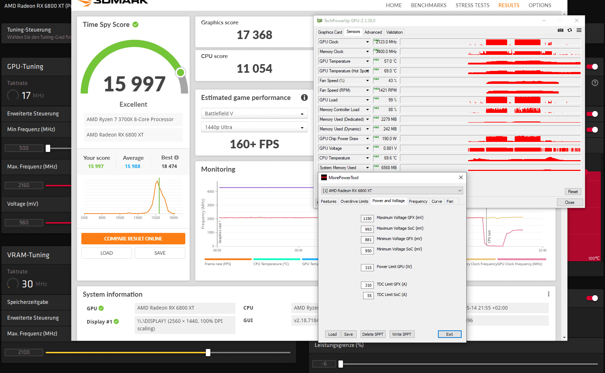
Task: Open MorePowerTool Curve tab
Action: coord(437,201)
